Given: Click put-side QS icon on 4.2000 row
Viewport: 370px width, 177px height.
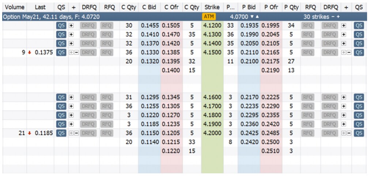Looking at the screenshot, I should pos(359,133).
